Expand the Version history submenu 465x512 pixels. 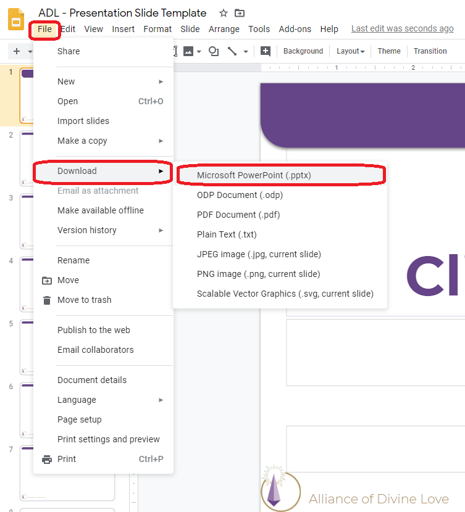click(103, 230)
